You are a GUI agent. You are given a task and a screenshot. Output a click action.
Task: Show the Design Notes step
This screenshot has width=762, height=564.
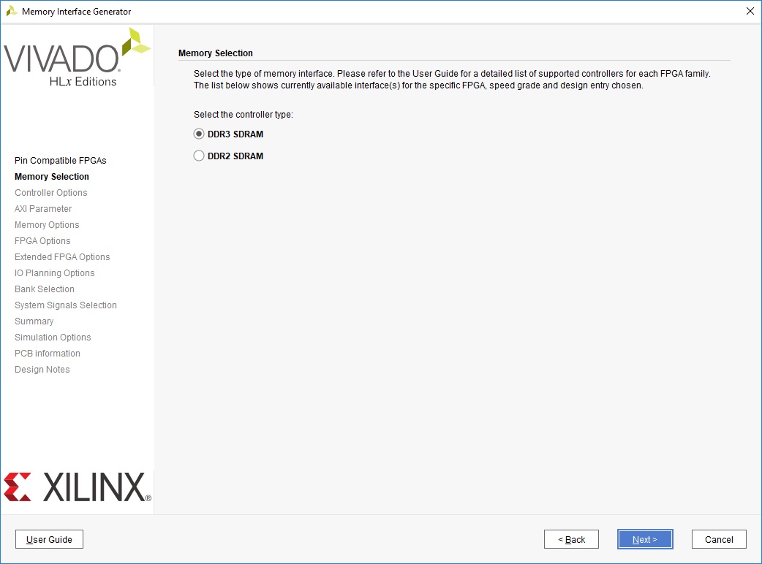[x=42, y=370]
